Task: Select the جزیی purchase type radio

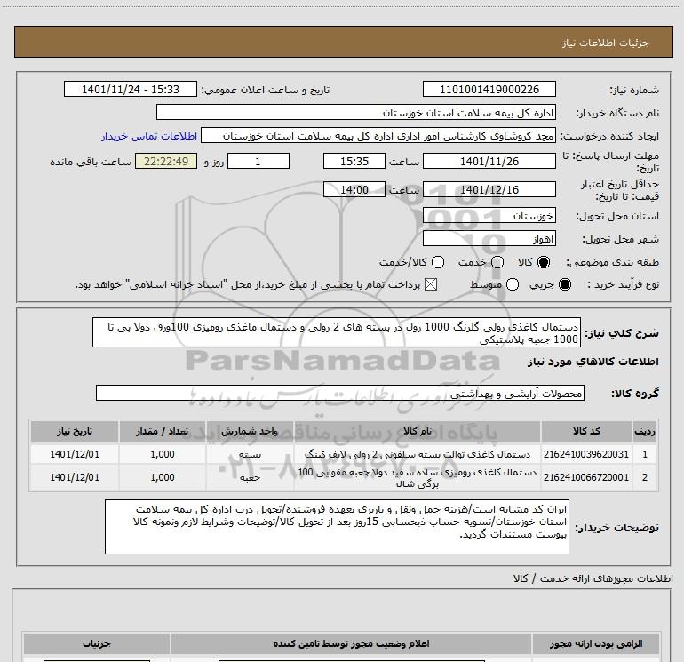Action: point(564,285)
